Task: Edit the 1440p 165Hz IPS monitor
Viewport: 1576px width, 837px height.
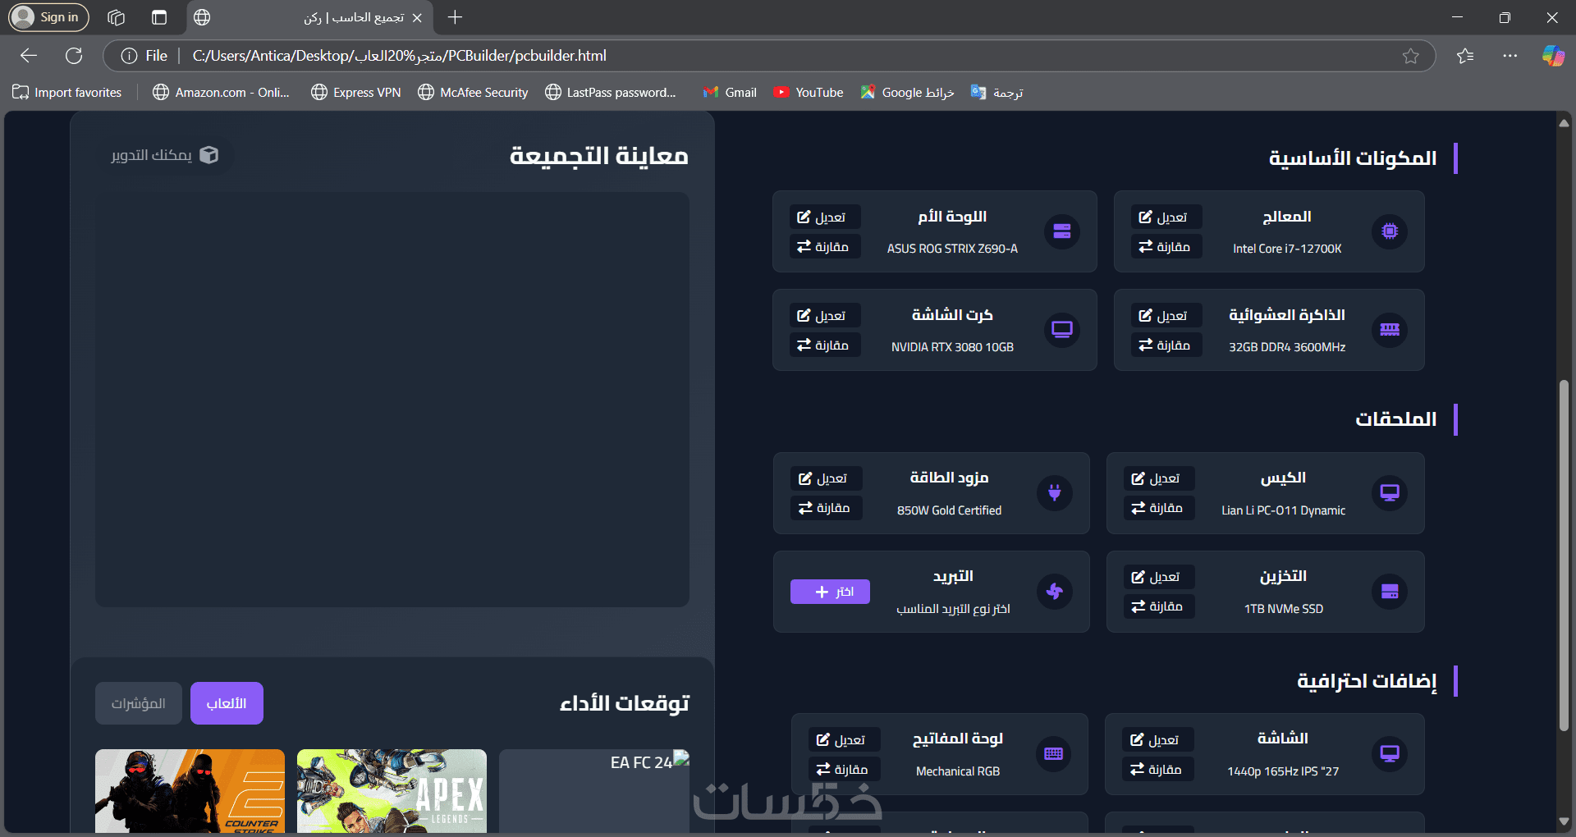Action: tap(1157, 740)
